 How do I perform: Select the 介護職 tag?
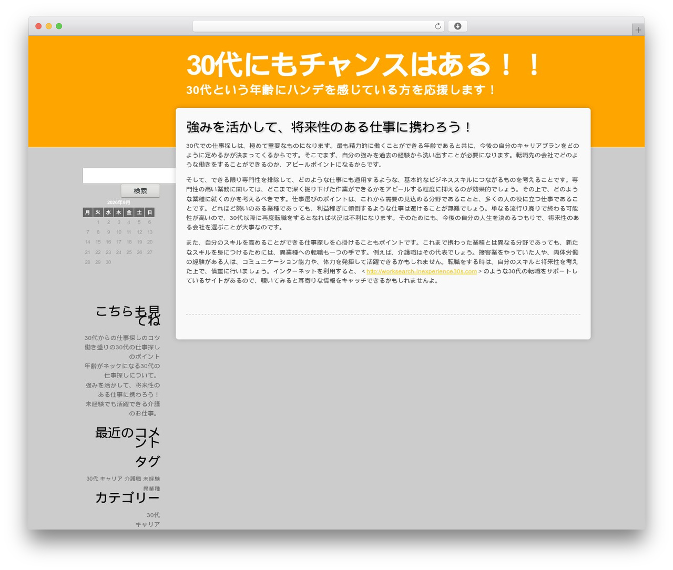tap(132, 479)
